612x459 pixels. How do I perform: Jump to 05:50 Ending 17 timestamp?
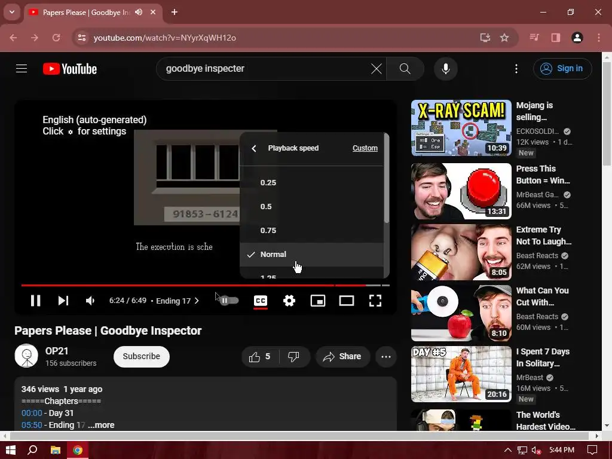[x=32, y=425]
